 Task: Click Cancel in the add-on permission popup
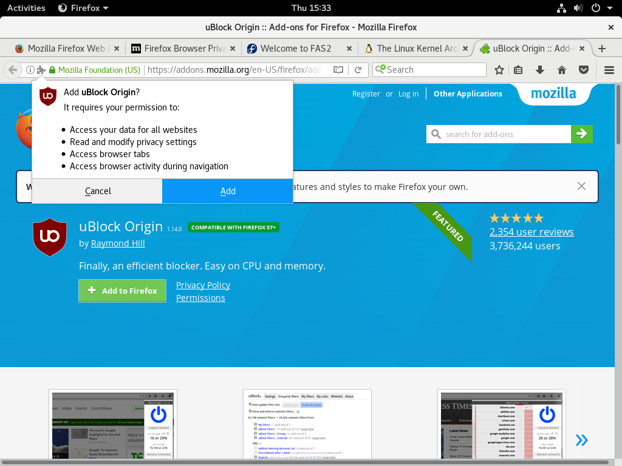[x=97, y=191]
